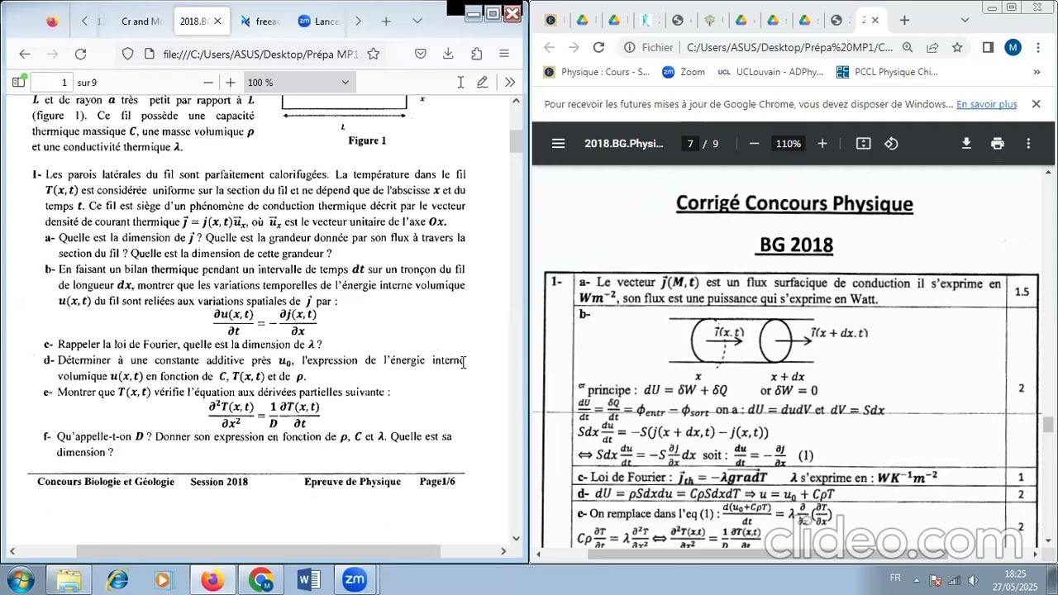Image resolution: width=1058 pixels, height=595 pixels.
Task: Select the draw tool in Firefox PDF viewer
Action: tap(482, 82)
